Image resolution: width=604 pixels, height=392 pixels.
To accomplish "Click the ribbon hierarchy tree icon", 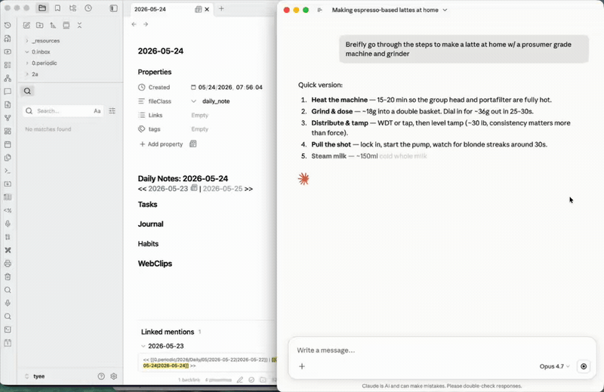I will [x=8, y=79].
